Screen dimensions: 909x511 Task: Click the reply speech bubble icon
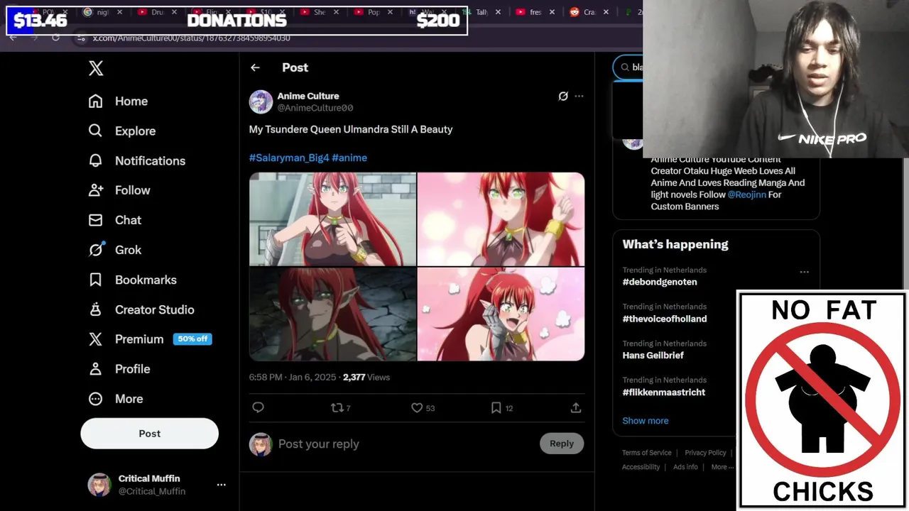[258, 407]
